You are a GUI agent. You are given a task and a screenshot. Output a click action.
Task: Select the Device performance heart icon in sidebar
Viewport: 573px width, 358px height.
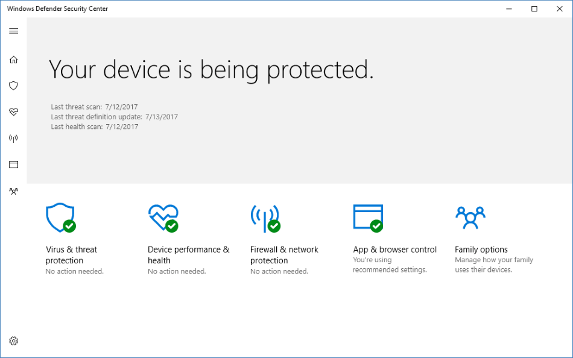point(13,111)
